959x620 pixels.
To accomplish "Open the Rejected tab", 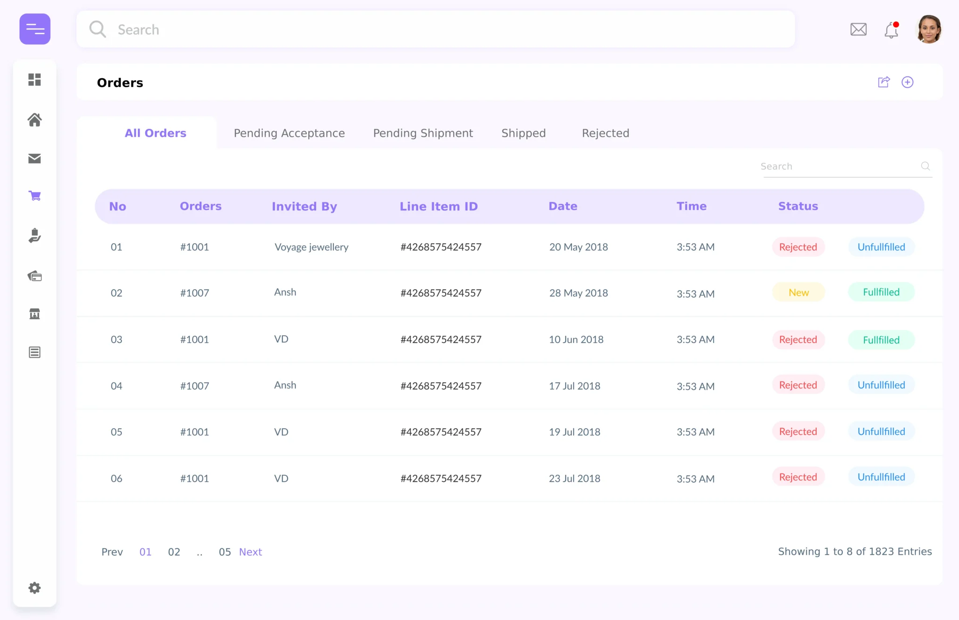I will tap(605, 133).
